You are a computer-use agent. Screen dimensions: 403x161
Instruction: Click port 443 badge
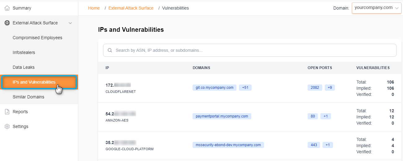(314, 145)
